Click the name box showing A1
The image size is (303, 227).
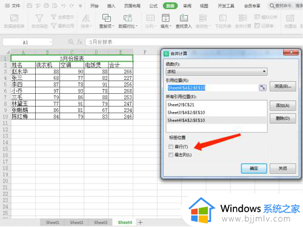click(x=25, y=42)
